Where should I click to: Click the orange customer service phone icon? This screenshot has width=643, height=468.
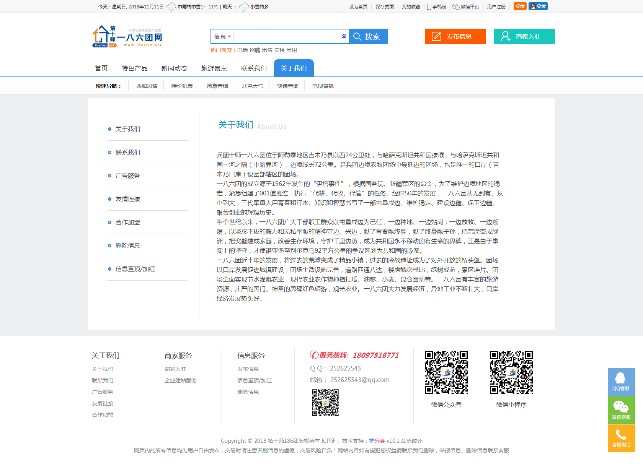[621, 438]
